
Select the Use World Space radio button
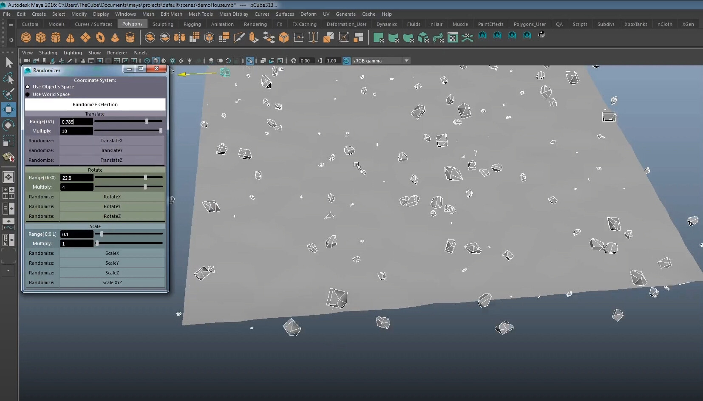tap(28, 94)
